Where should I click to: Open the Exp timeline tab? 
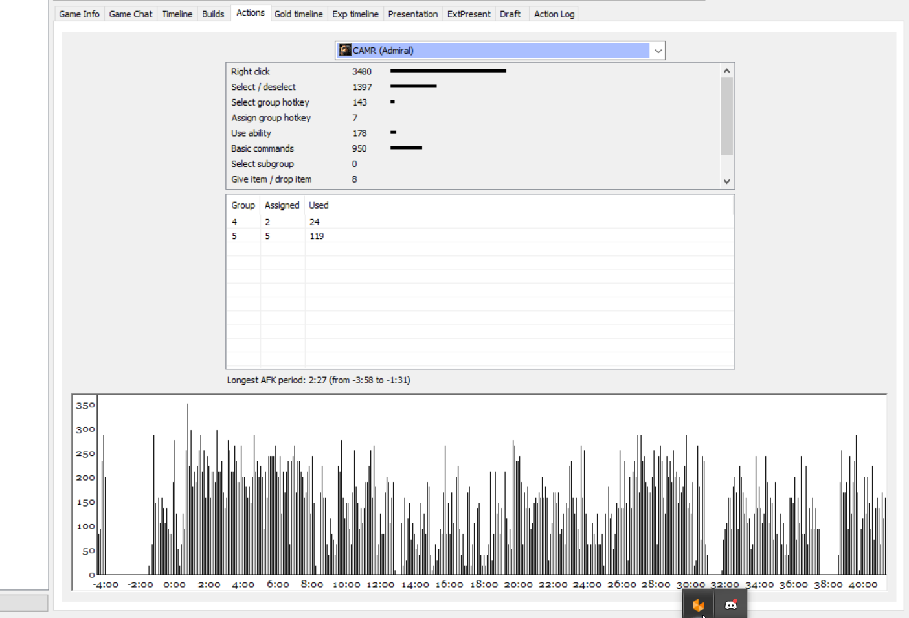point(355,14)
